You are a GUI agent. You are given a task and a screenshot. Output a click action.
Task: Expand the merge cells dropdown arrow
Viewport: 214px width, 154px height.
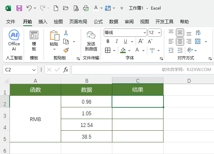[x=206, y=42]
